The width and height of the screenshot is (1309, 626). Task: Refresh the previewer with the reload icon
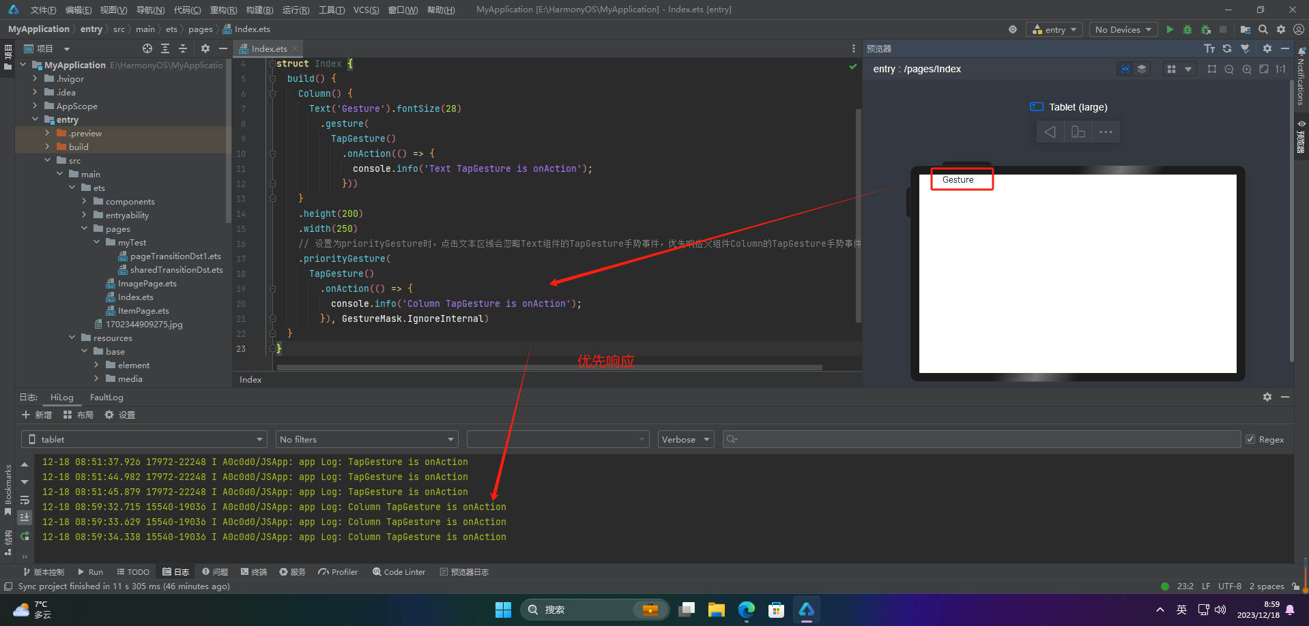point(1227,48)
